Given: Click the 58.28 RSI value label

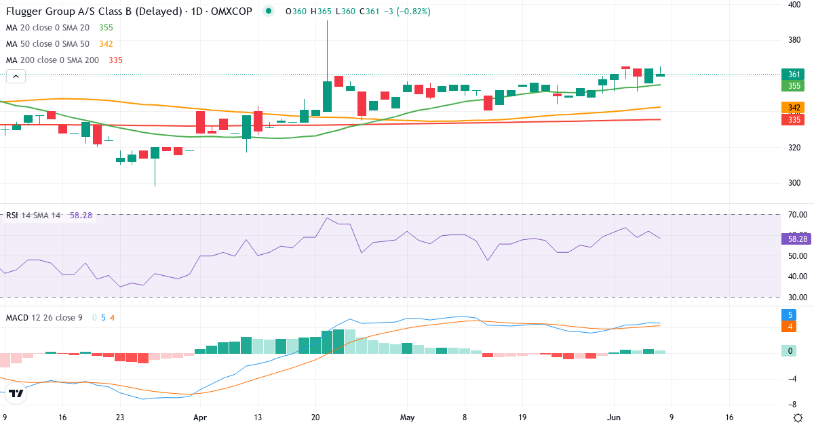Looking at the screenshot, I should coord(795,239).
